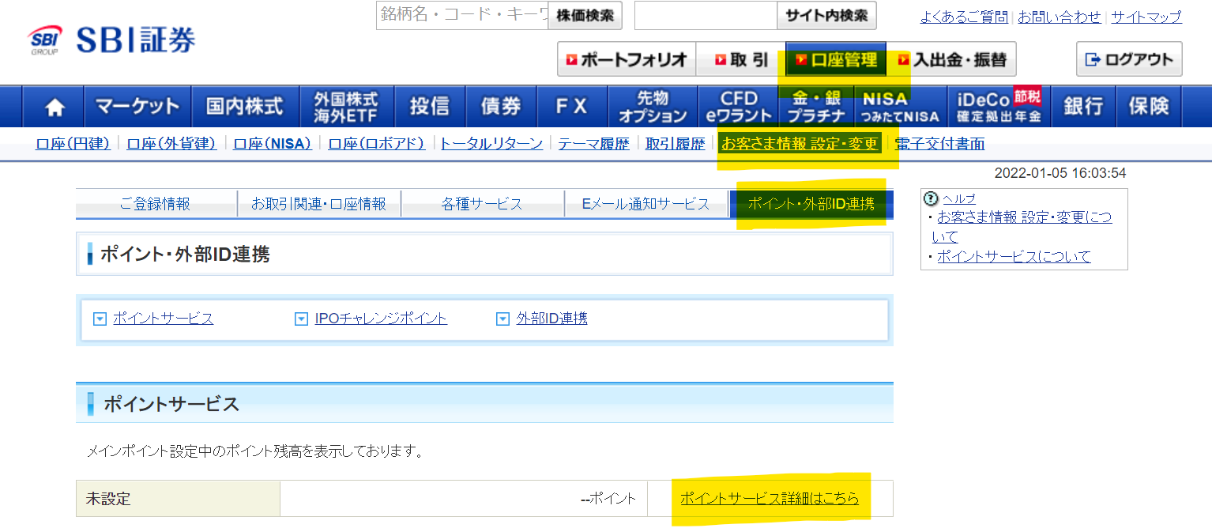Click the お客さま情報 設定・変更 link
Screen dimensions: 1212x532
point(800,143)
